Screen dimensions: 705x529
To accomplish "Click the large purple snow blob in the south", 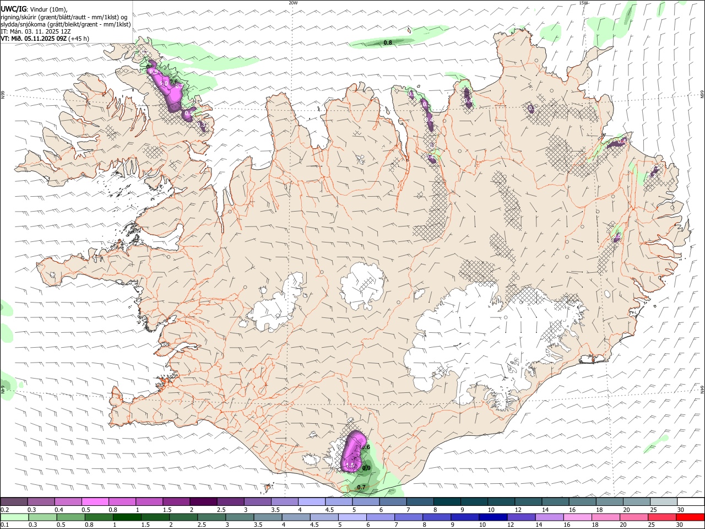I will click(353, 451).
